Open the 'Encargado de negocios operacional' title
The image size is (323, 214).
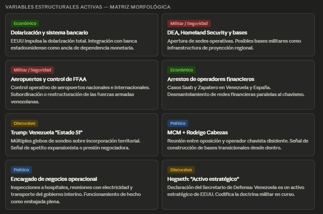54,179
